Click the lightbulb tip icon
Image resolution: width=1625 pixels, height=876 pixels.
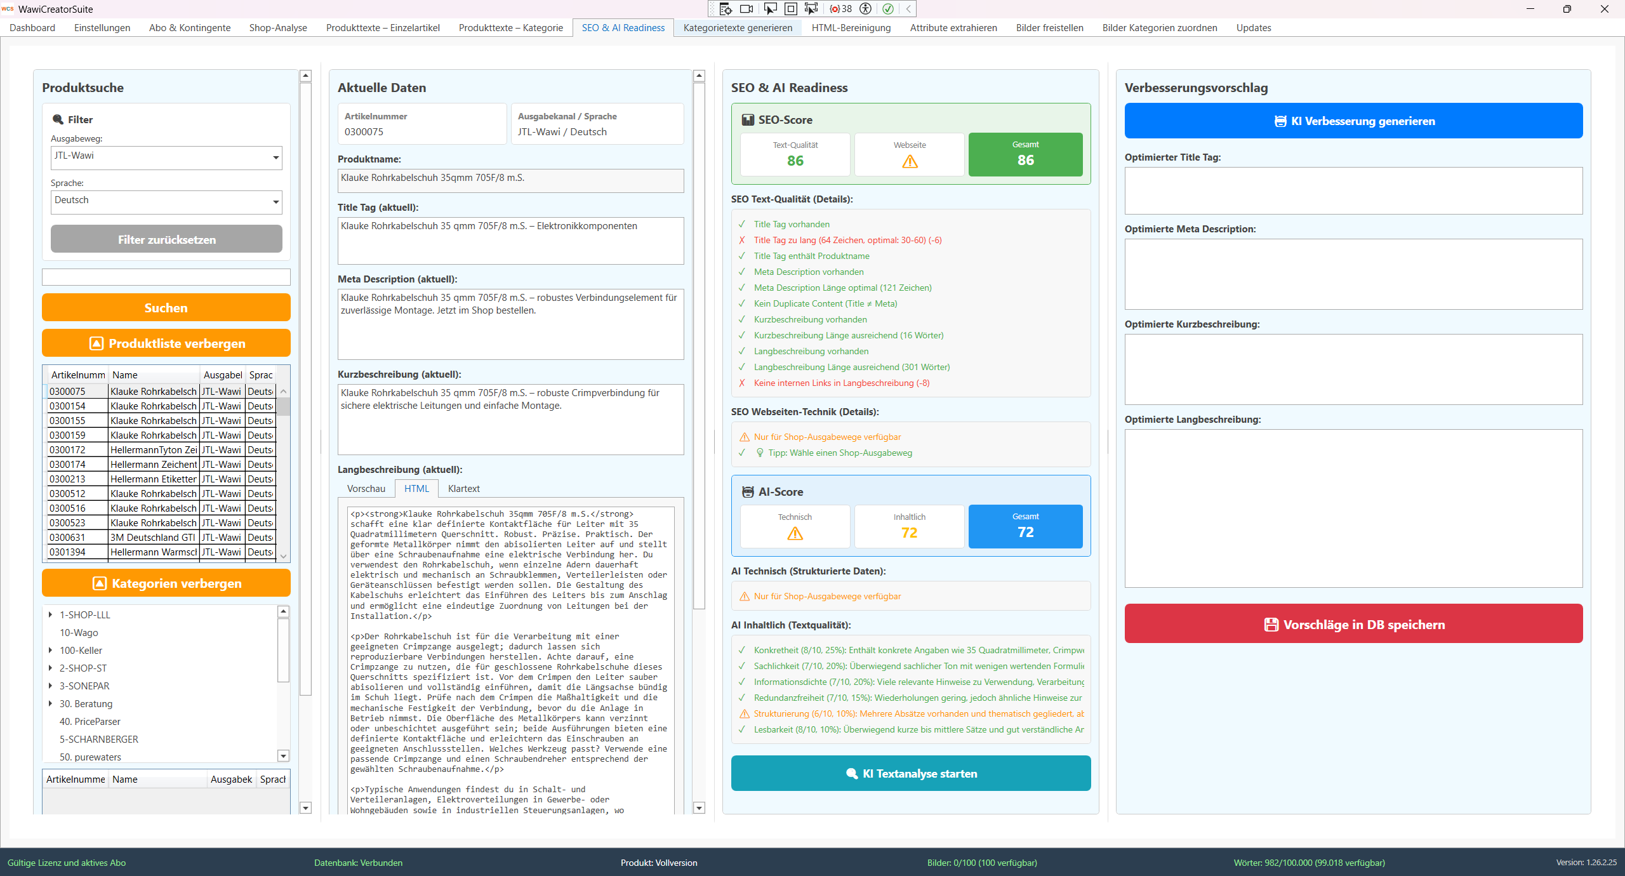click(x=760, y=453)
